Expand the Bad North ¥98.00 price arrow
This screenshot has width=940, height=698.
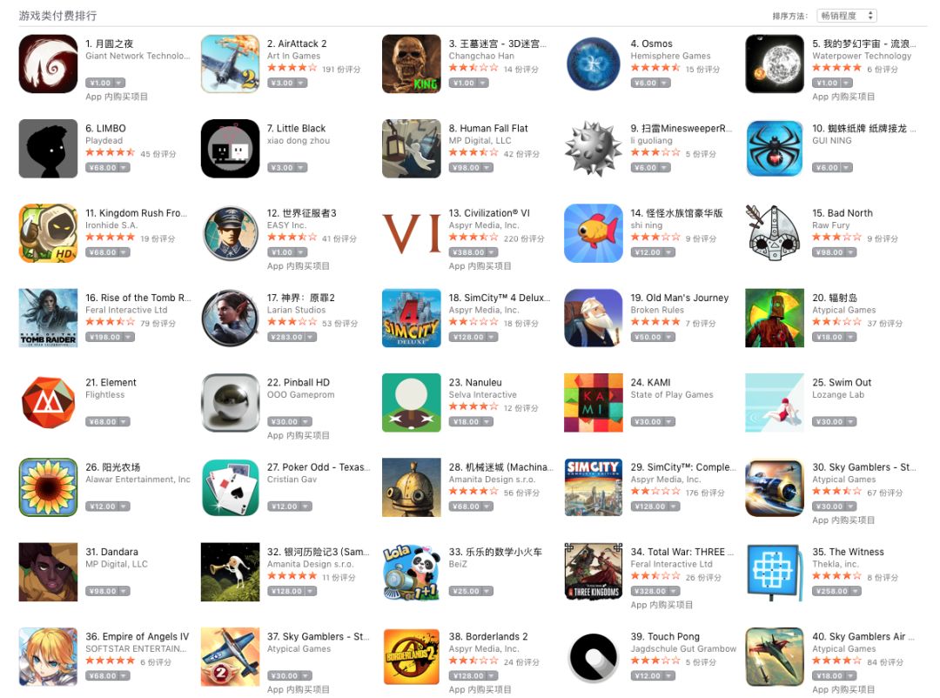tap(850, 252)
